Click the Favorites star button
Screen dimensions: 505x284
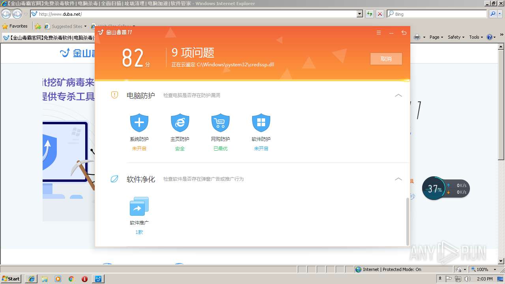[x=15, y=26]
